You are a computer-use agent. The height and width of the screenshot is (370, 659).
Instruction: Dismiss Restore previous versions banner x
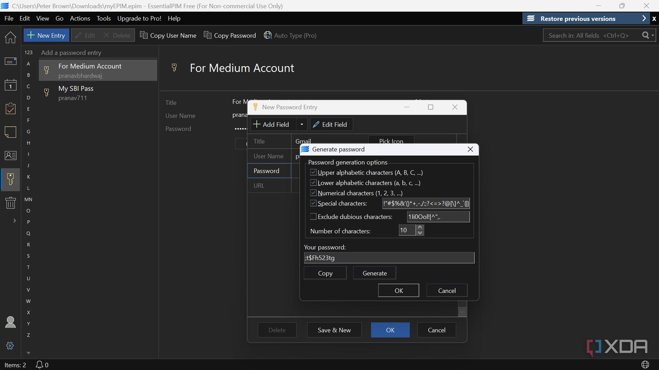click(654, 19)
